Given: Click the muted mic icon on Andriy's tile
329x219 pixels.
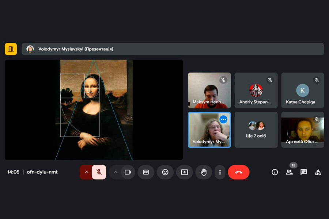Looking at the screenshot, I should (270, 80).
